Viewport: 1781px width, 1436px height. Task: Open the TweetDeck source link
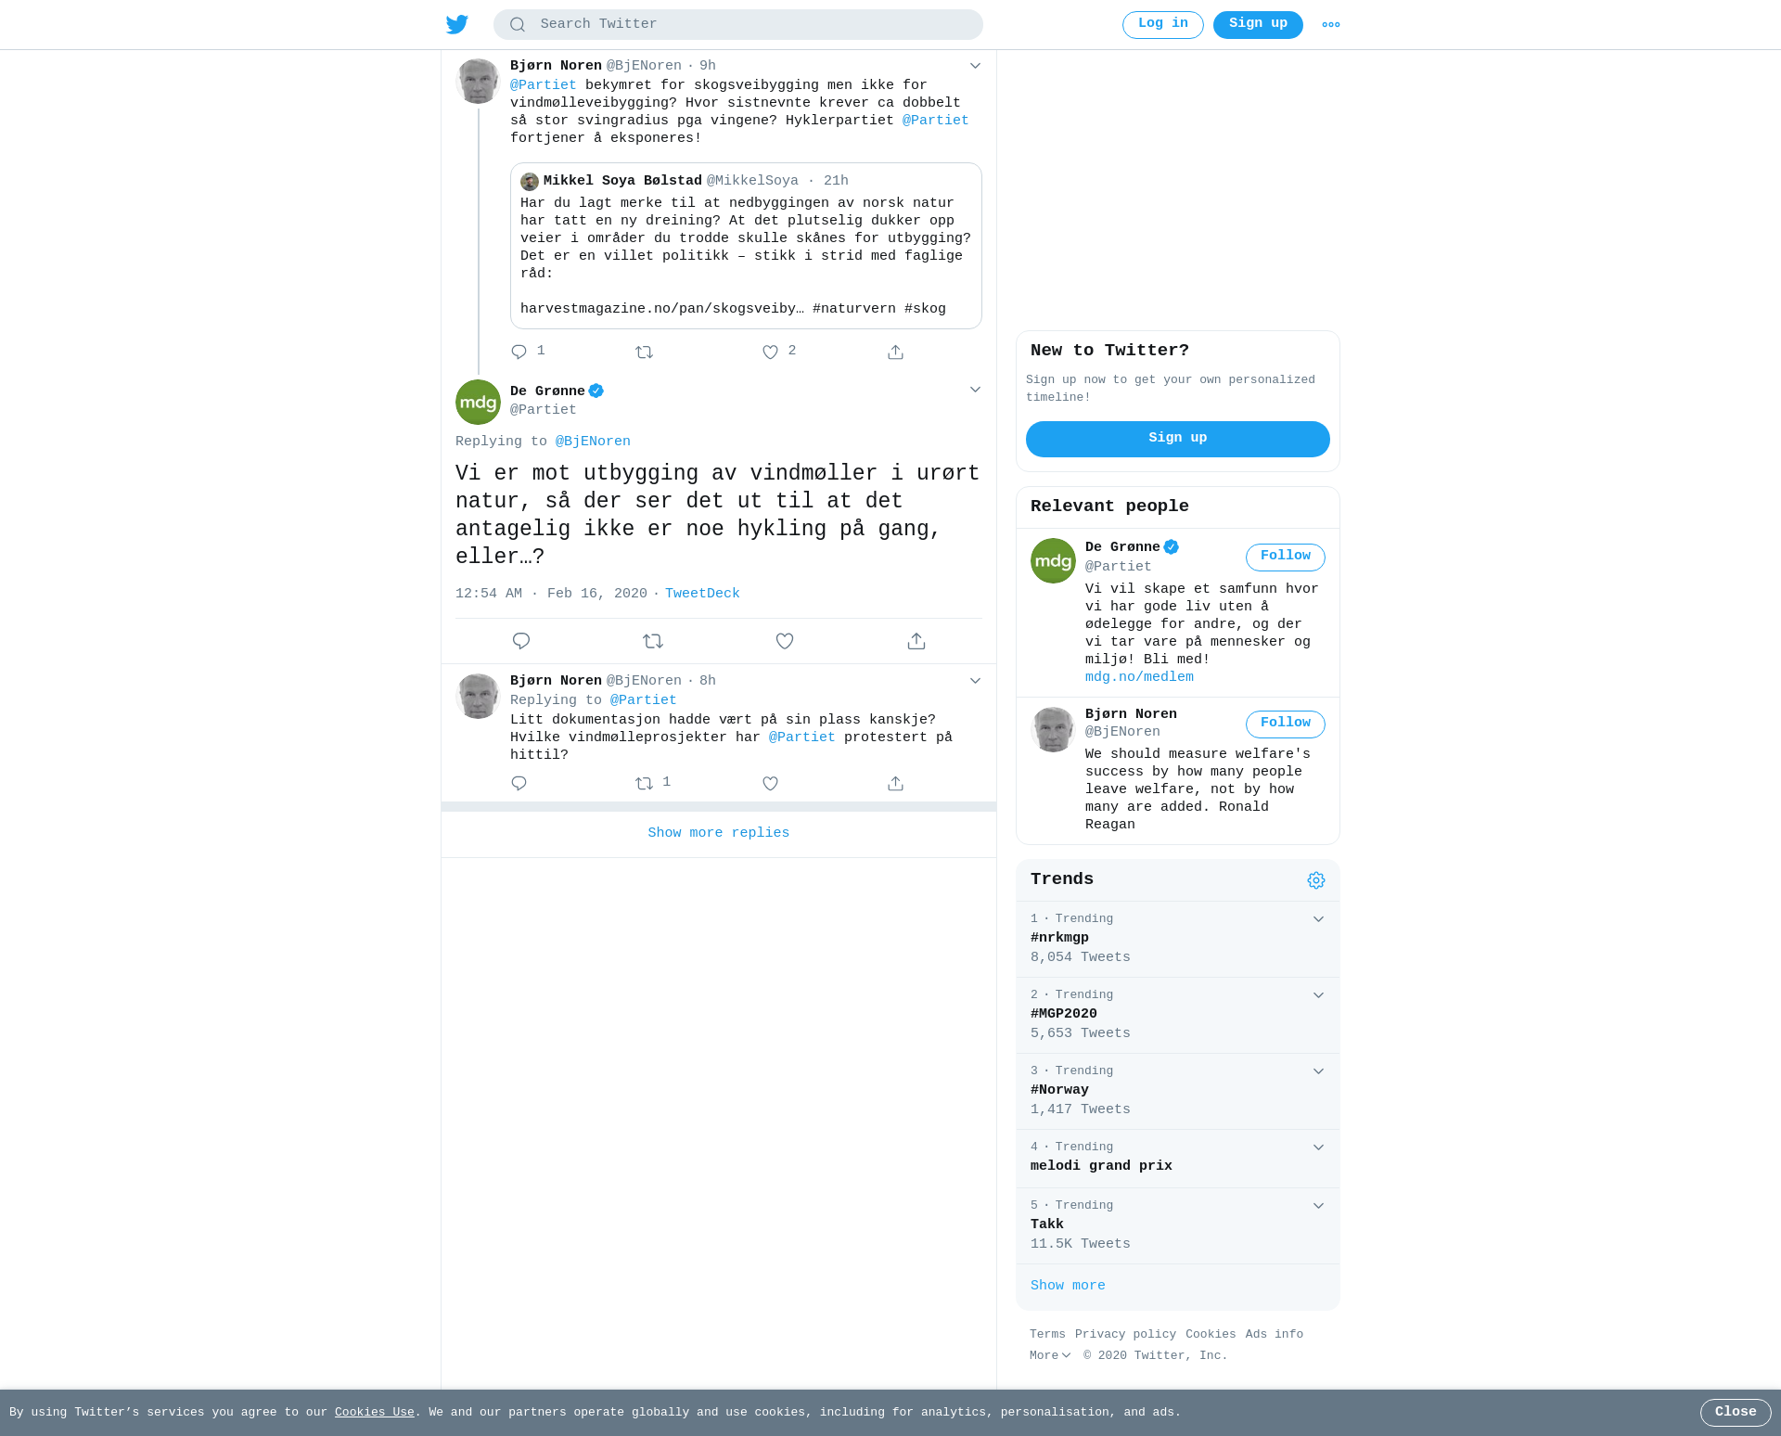click(702, 594)
